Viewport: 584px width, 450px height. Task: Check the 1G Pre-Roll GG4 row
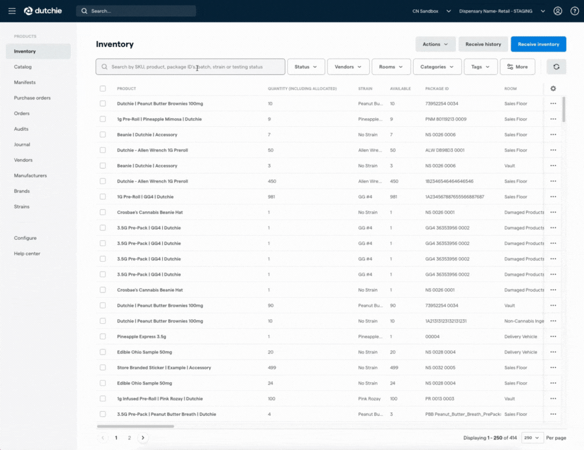click(x=103, y=196)
